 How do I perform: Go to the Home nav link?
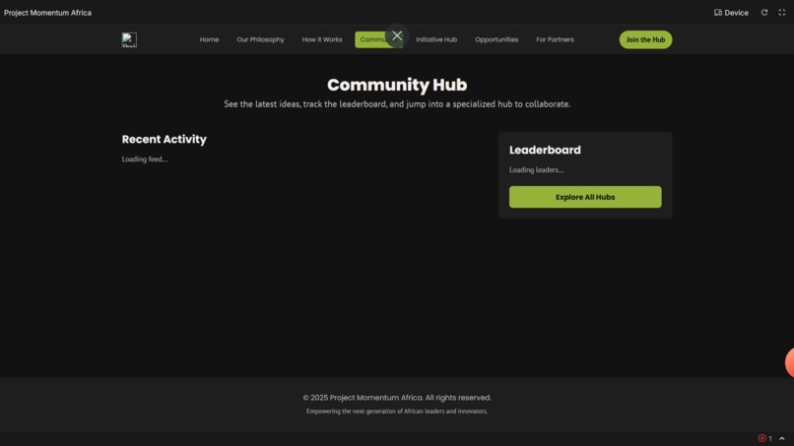click(209, 39)
